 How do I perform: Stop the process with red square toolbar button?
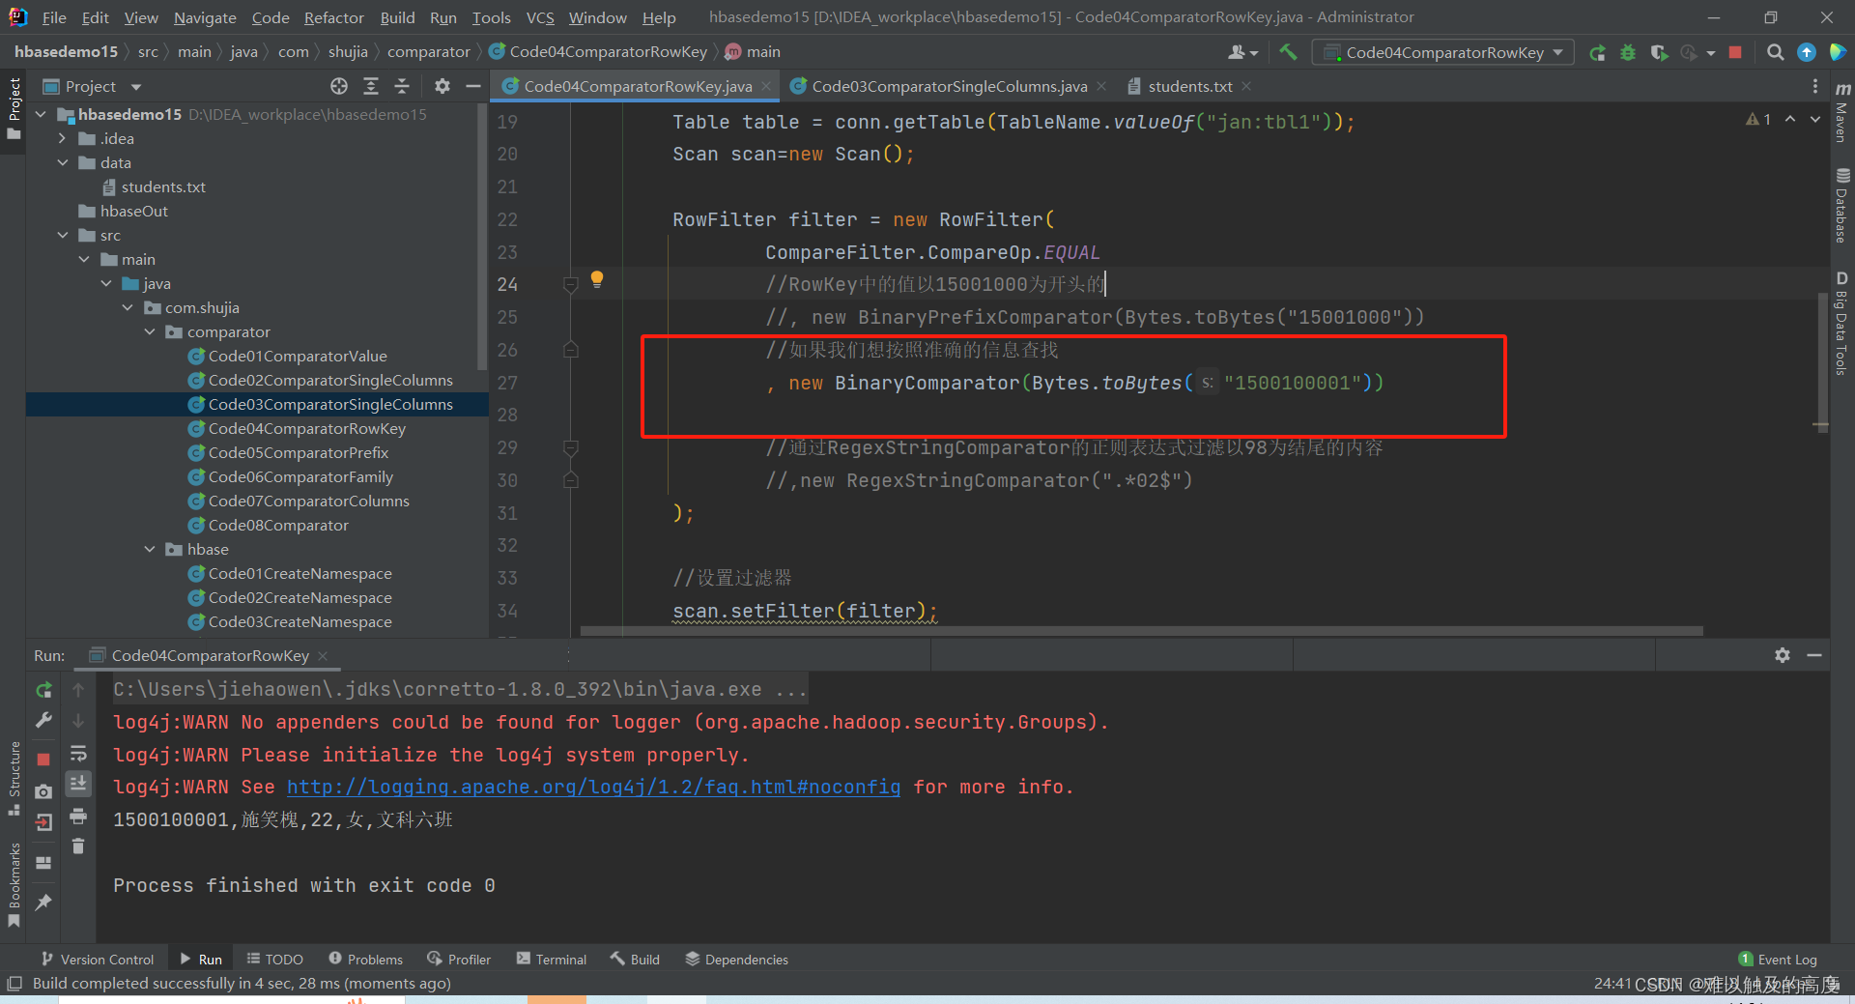[1735, 52]
